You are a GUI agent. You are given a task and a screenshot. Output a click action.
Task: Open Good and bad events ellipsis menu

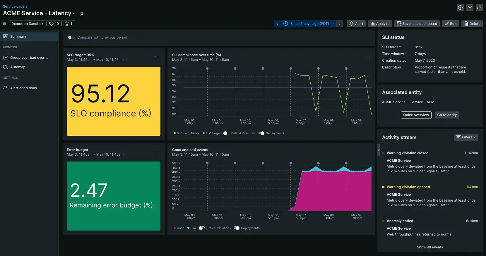[x=368, y=151]
